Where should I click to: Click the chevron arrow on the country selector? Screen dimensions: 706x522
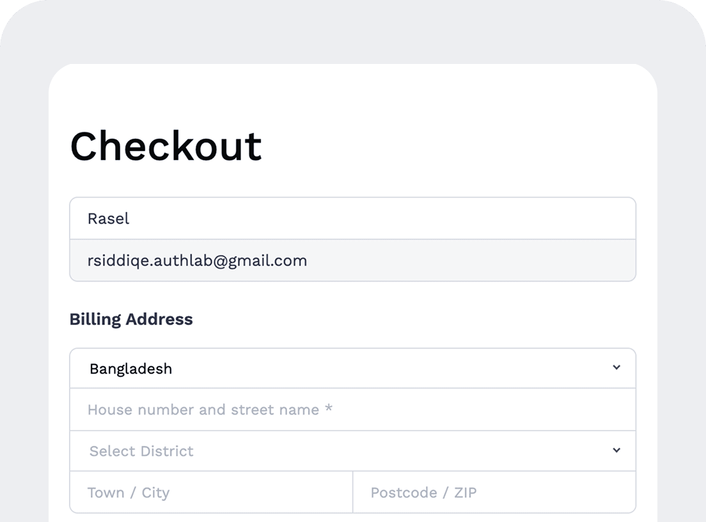point(616,368)
